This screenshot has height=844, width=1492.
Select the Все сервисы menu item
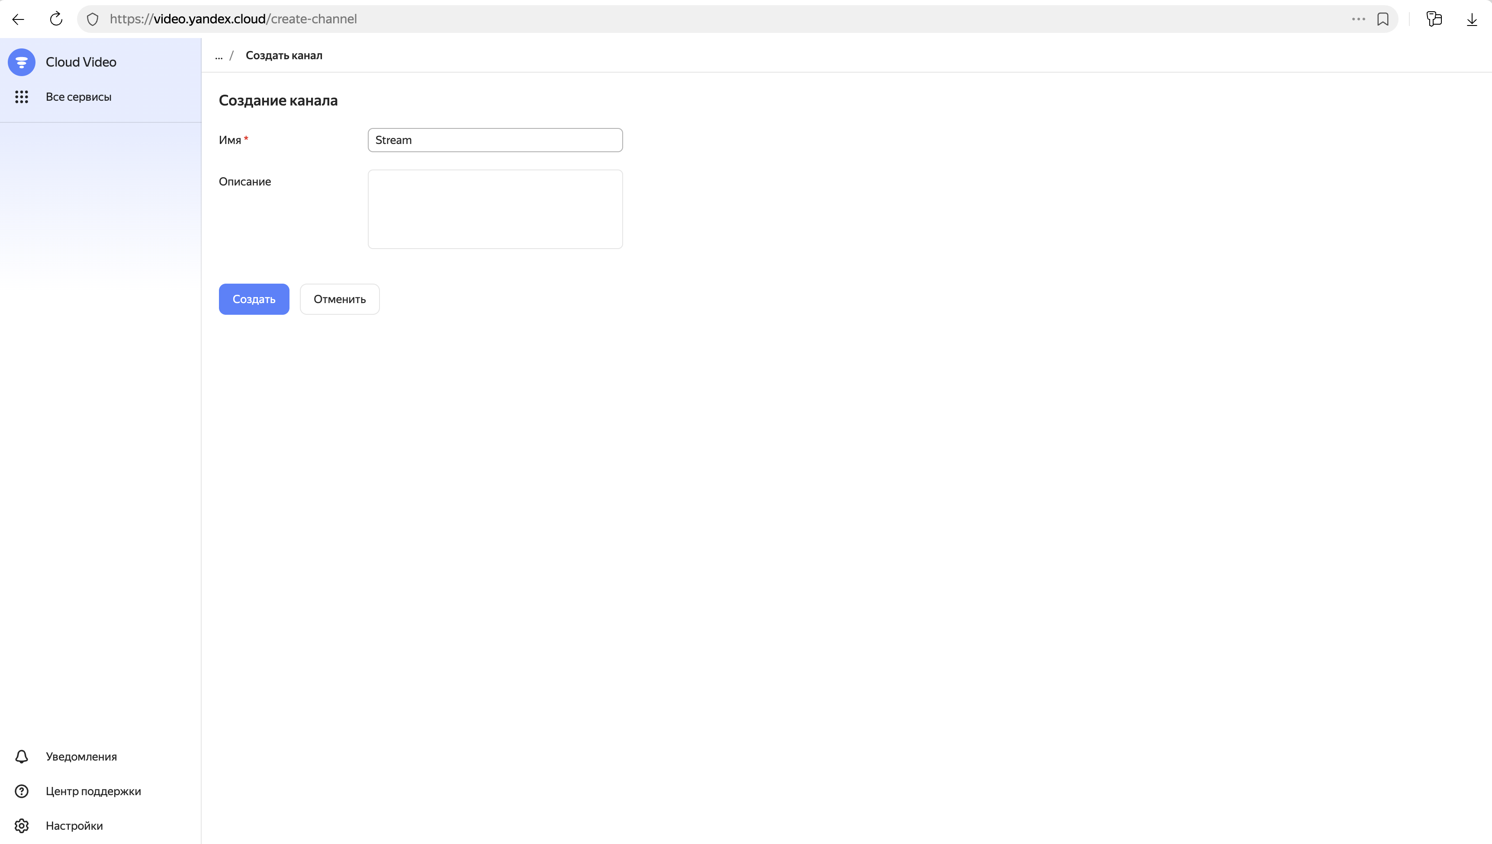78,97
